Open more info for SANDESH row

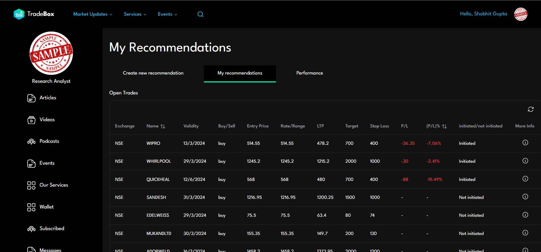click(x=525, y=197)
